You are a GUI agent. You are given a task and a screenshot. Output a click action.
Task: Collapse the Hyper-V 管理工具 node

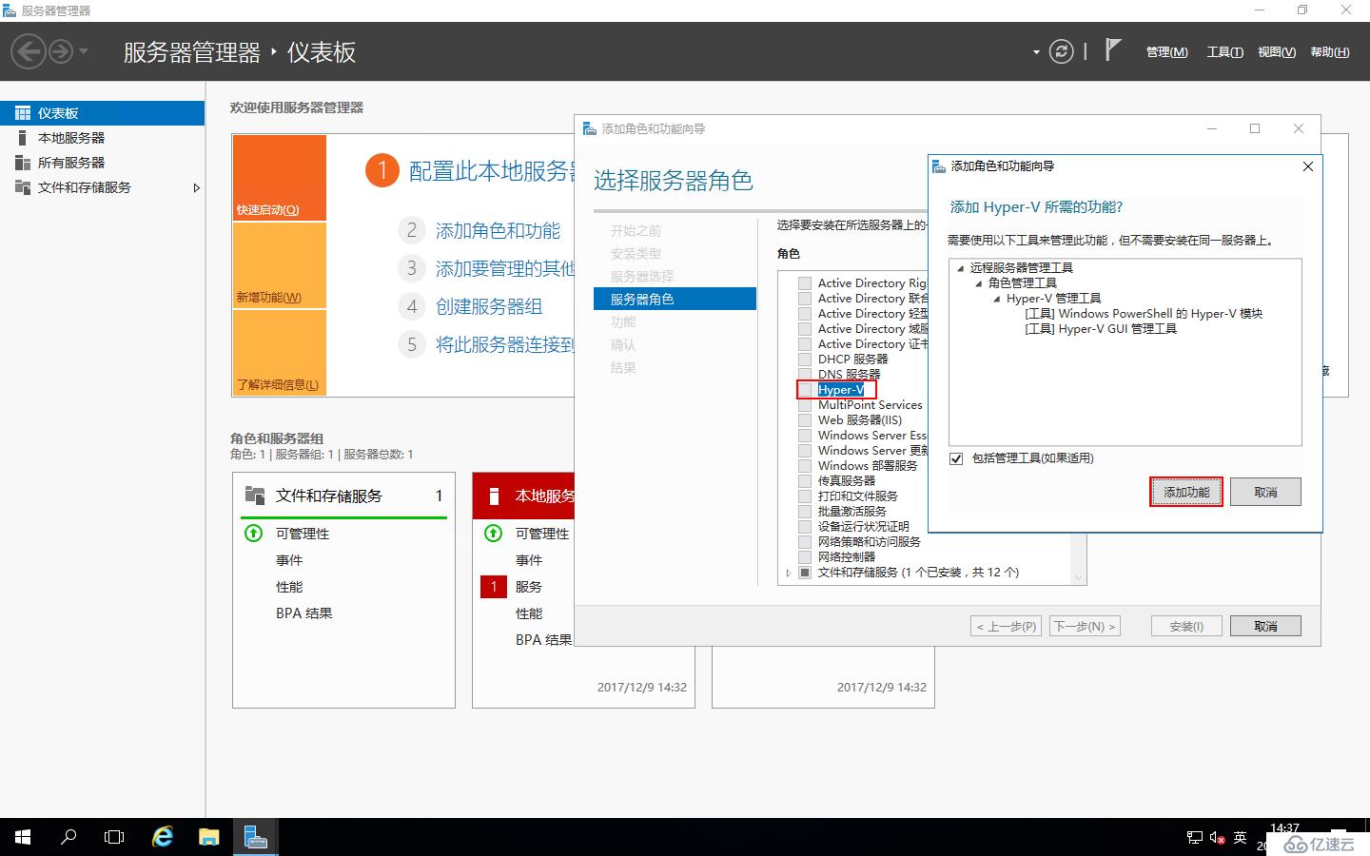tap(997, 299)
